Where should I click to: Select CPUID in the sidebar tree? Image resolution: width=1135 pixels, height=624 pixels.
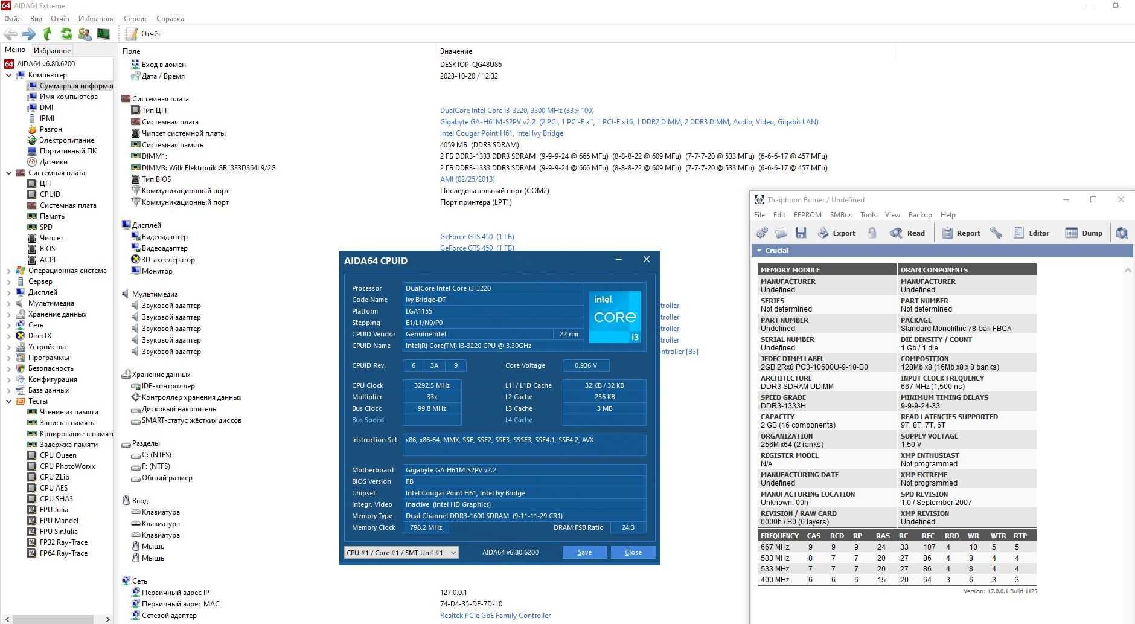click(50, 195)
